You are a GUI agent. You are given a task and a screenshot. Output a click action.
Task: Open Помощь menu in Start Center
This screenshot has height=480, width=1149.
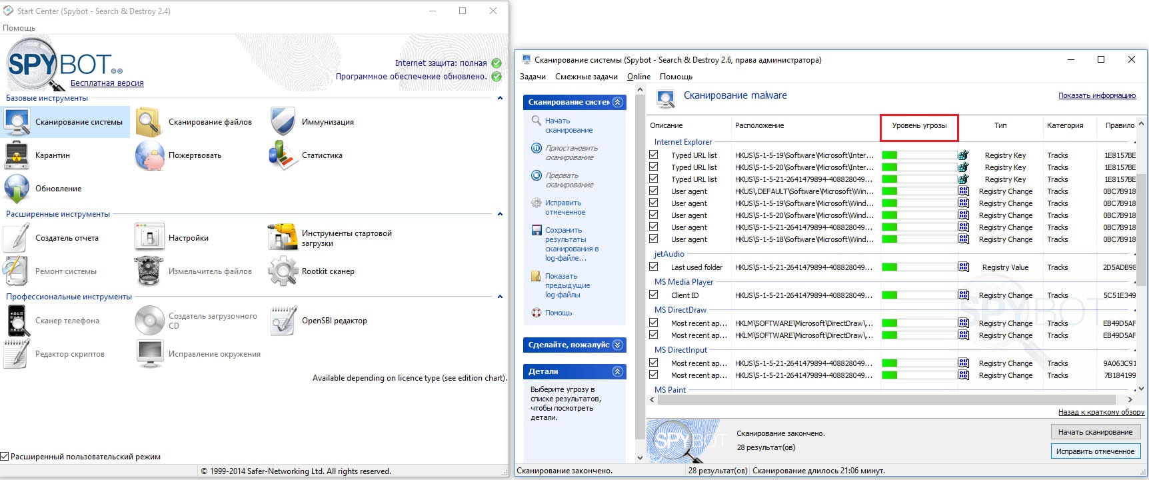pyautogui.click(x=19, y=28)
